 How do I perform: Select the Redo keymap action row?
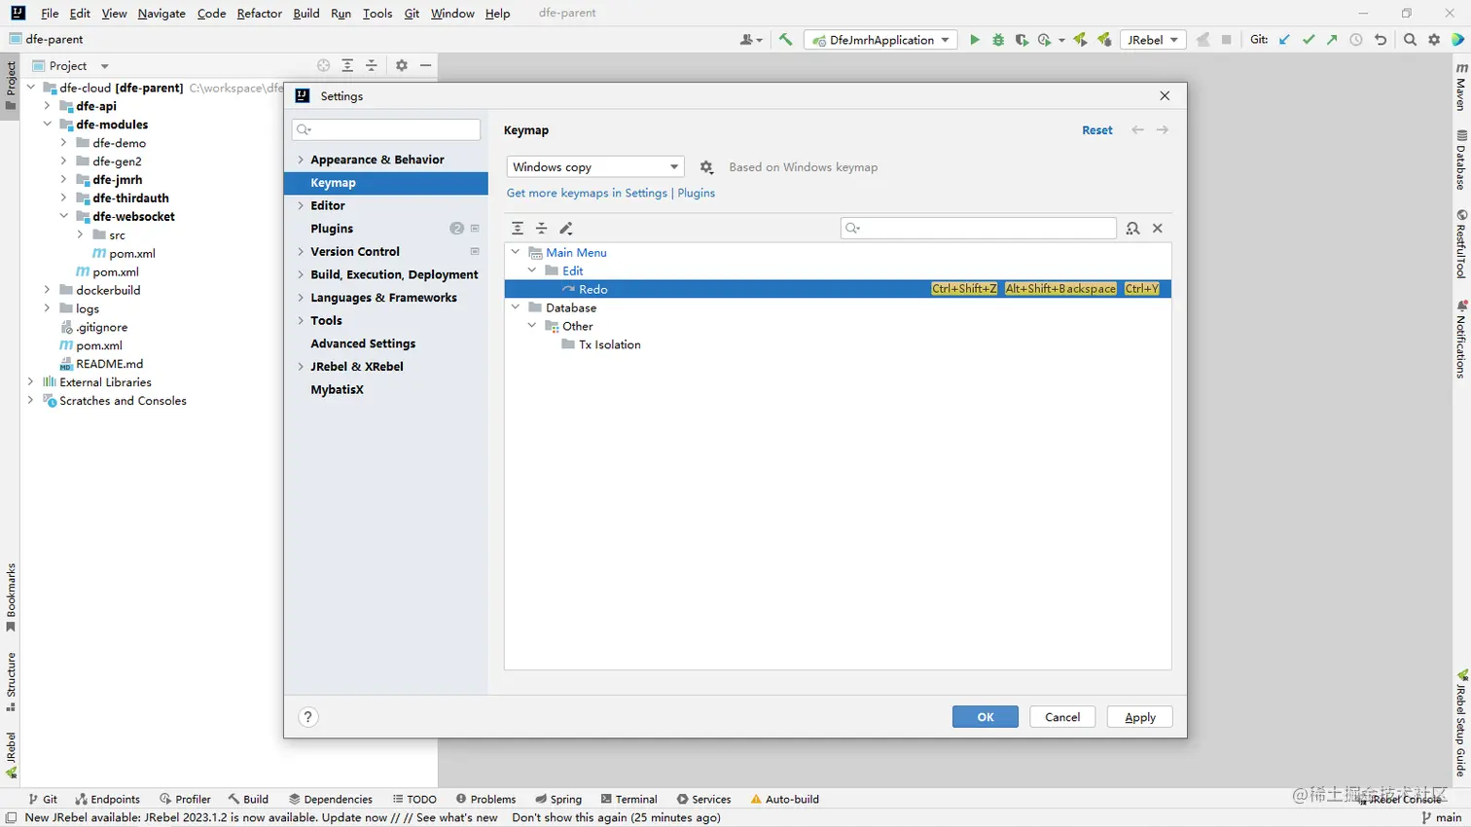click(x=838, y=289)
